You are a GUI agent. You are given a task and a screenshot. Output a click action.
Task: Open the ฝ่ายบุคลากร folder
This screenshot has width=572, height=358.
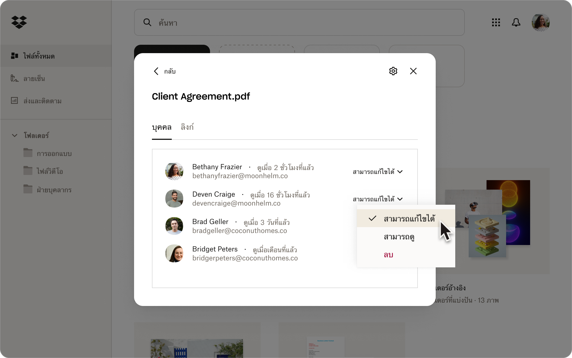(x=47, y=190)
